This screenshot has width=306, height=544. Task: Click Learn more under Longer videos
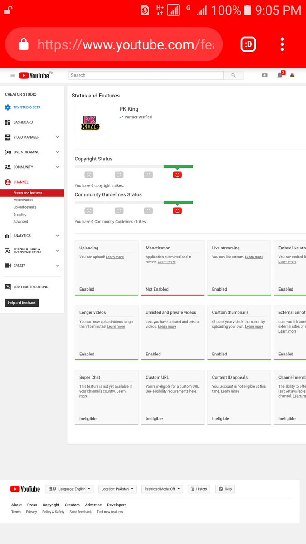[x=116, y=327]
